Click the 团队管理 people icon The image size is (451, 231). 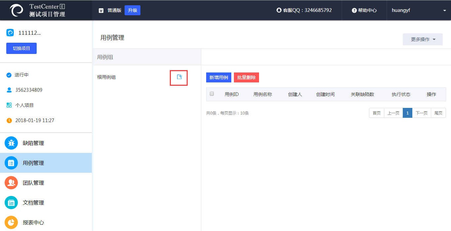tap(11, 183)
